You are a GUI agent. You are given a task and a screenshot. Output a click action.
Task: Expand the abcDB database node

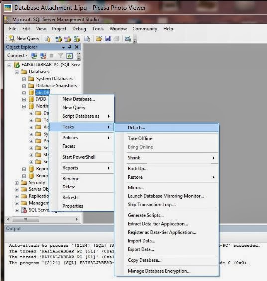tap(24, 93)
